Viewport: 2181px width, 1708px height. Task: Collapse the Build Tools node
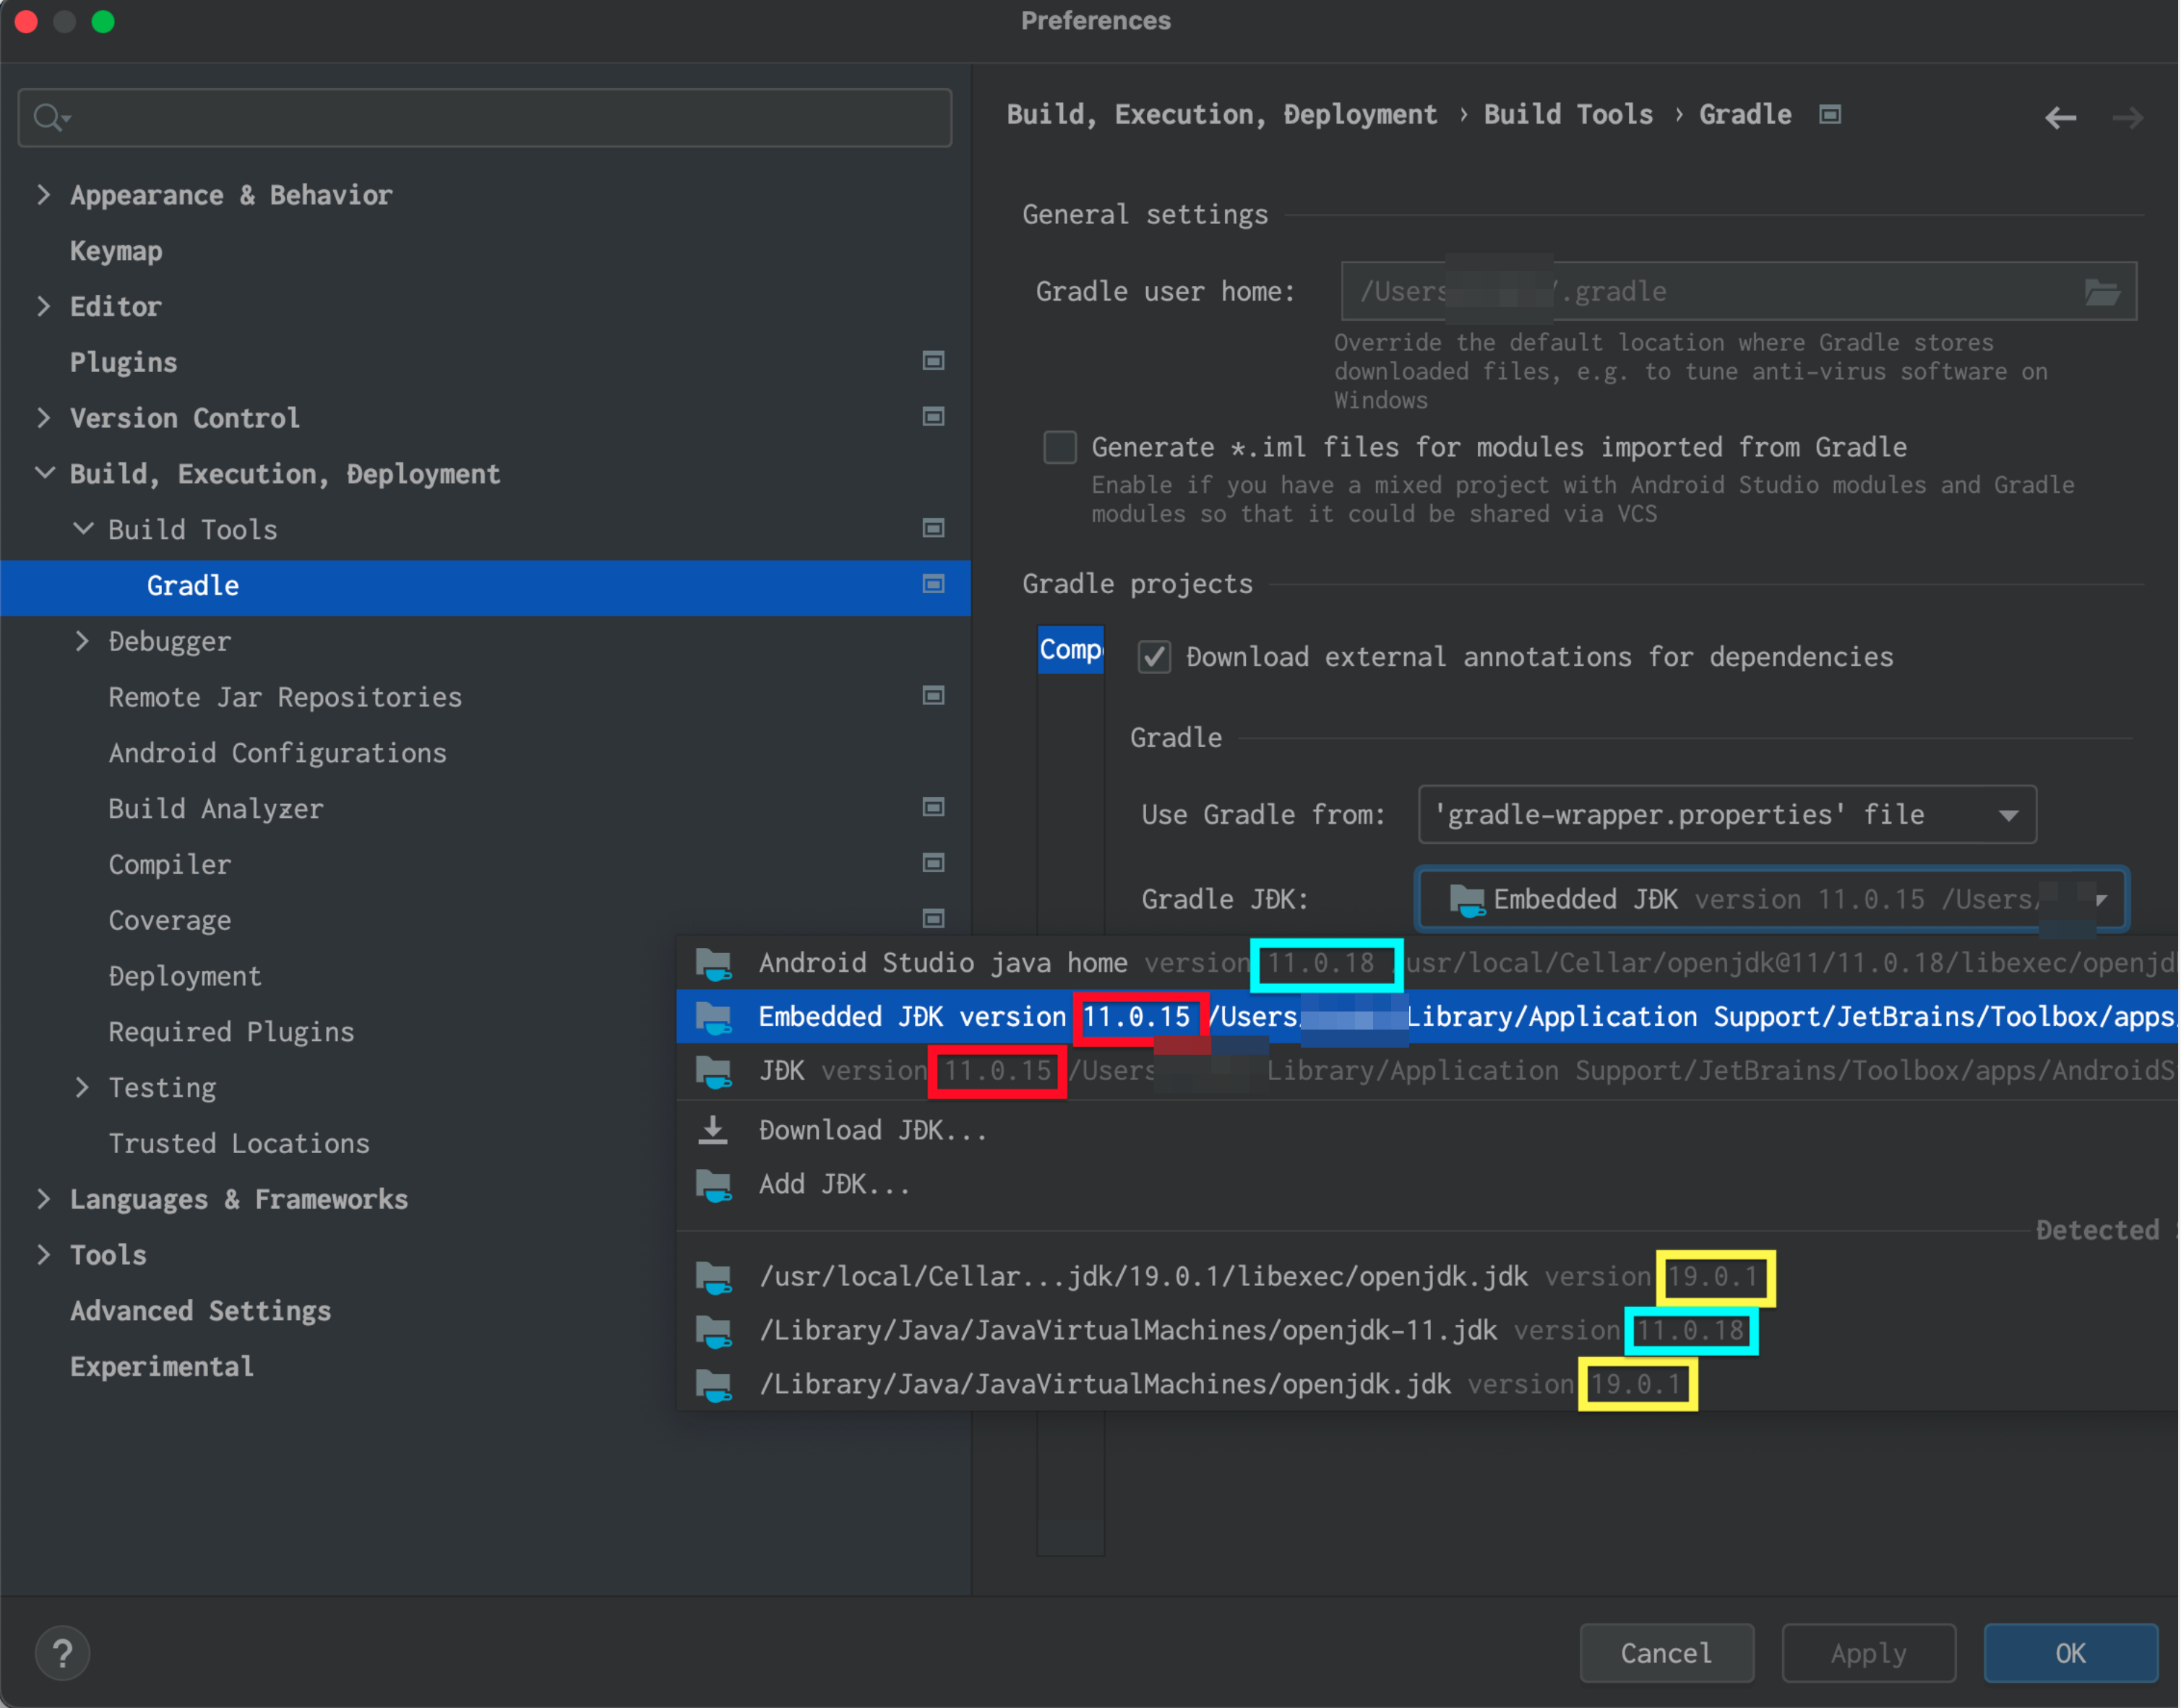pyautogui.click(x=84, y=529)
